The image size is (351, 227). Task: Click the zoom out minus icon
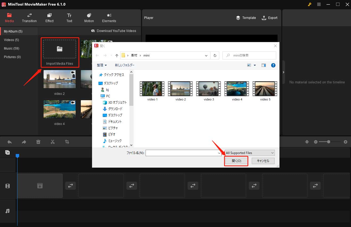click(x=316, y=142)
